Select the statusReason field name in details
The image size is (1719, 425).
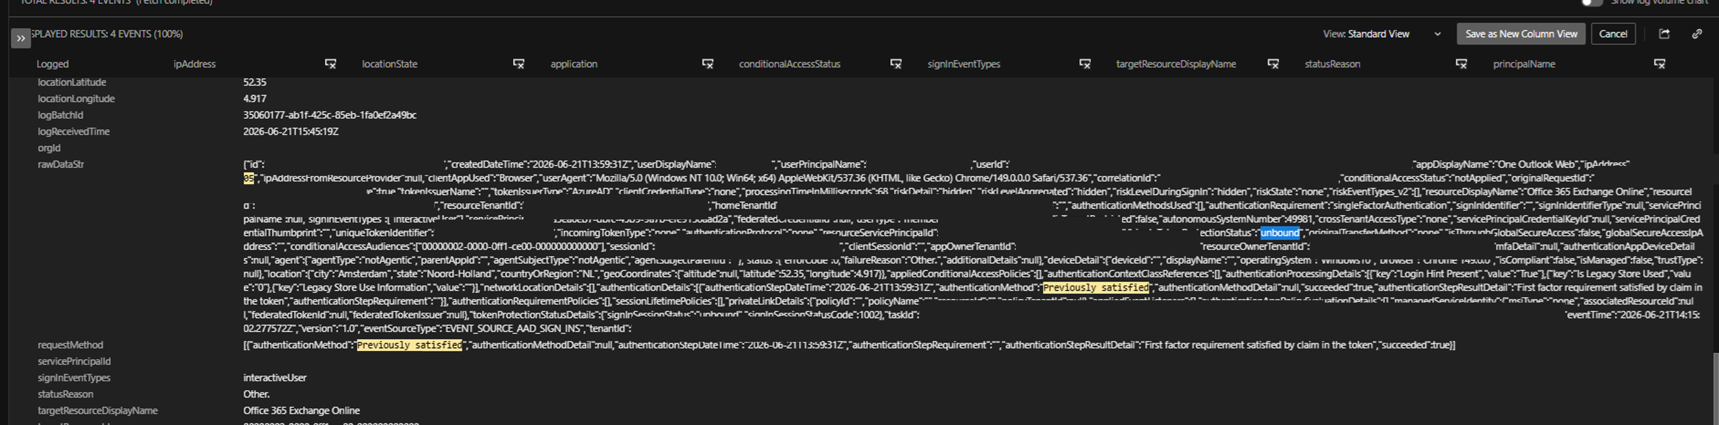(x=66, y=394)
